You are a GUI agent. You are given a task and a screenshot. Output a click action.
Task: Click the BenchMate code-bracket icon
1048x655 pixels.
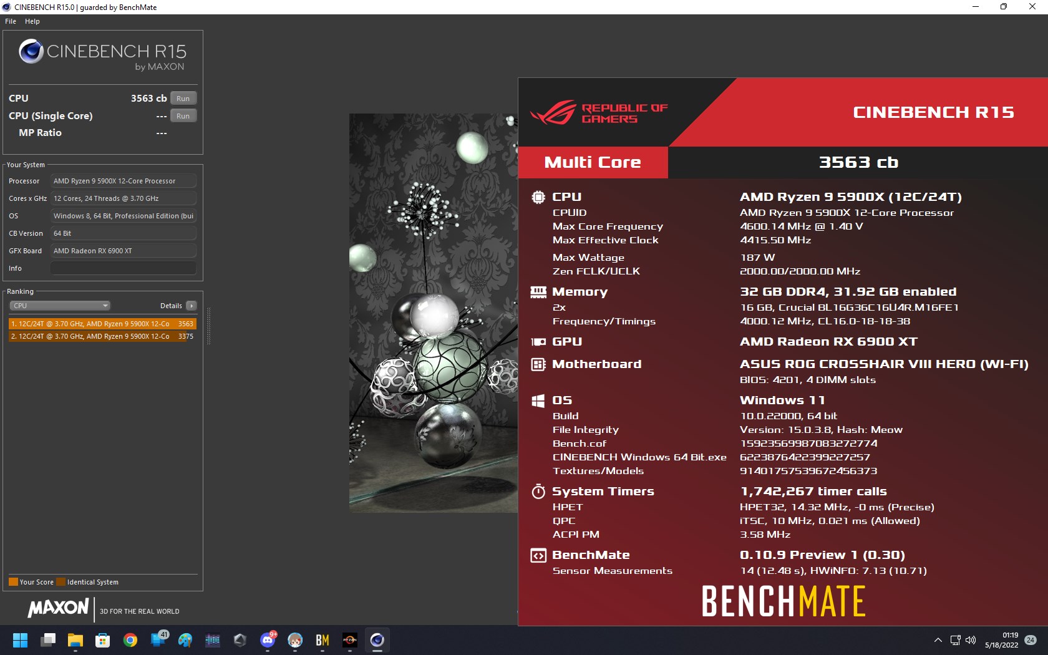[x=538, y=555]
